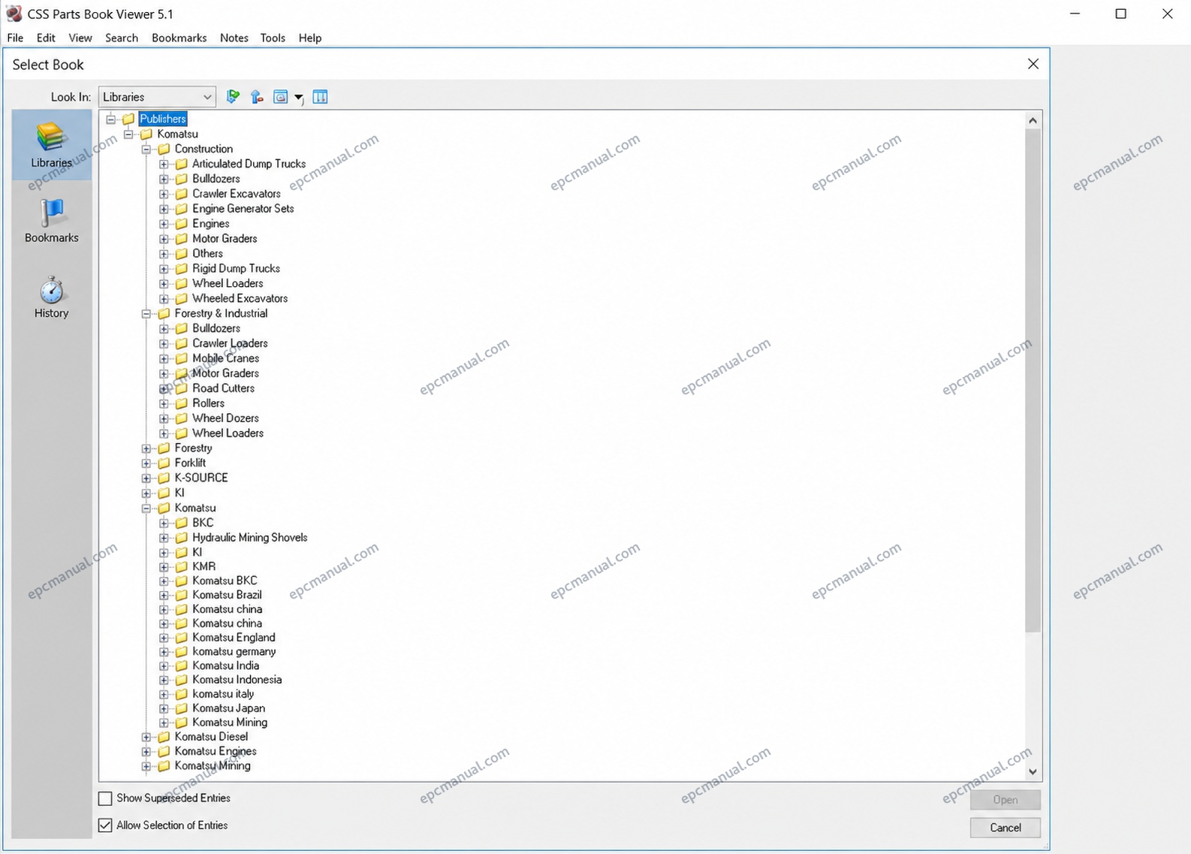Show the History pane with the stopwatch icon

pyautogui.click(x=51, y=297)
